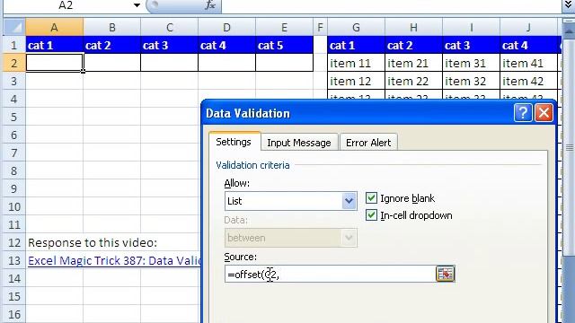The height and width of the screenshot is (323, 575).
Task: Open Data Validation help question mark
Action: tap(523, 113)
